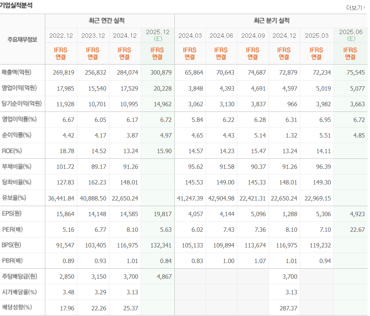The image size is (370, 316).
Task: Click the 14,962 net income value
Action: 163,104
